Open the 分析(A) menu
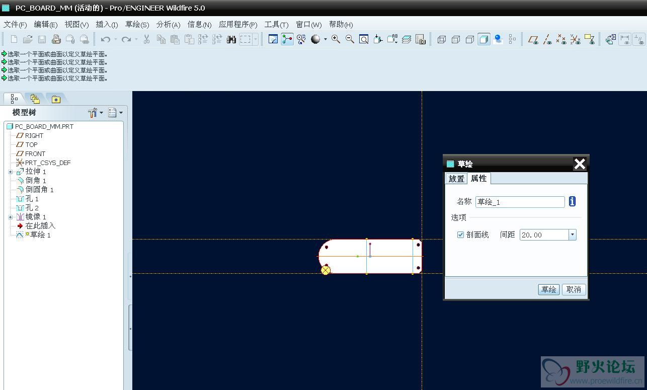647x390 pixels. point(169,24)
